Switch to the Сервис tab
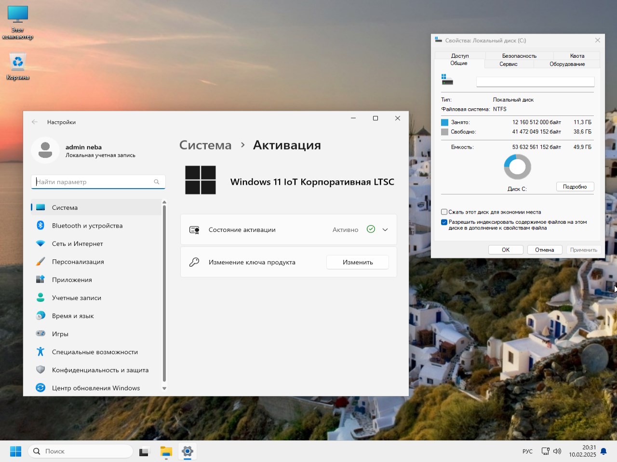The width and height of the screenshot is (617, 462). (509, 64)
